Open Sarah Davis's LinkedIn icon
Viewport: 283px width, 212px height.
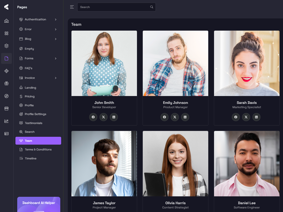[256, 117]
